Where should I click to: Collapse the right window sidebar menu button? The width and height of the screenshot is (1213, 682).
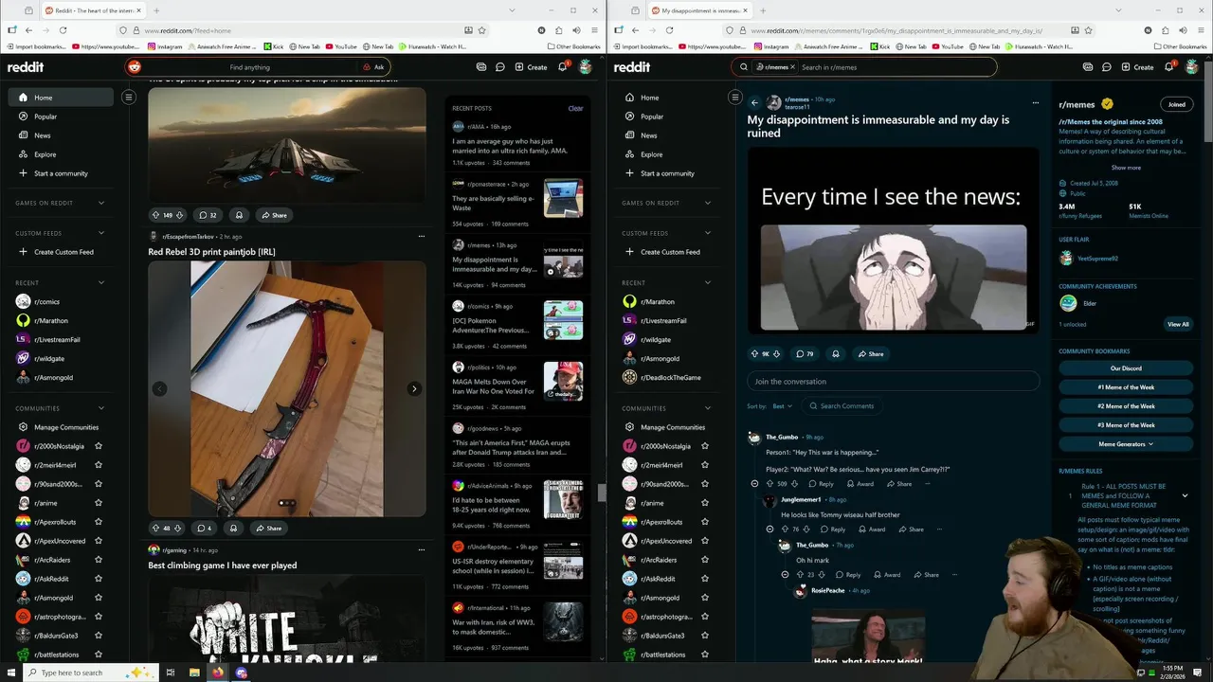click(734, 97)
